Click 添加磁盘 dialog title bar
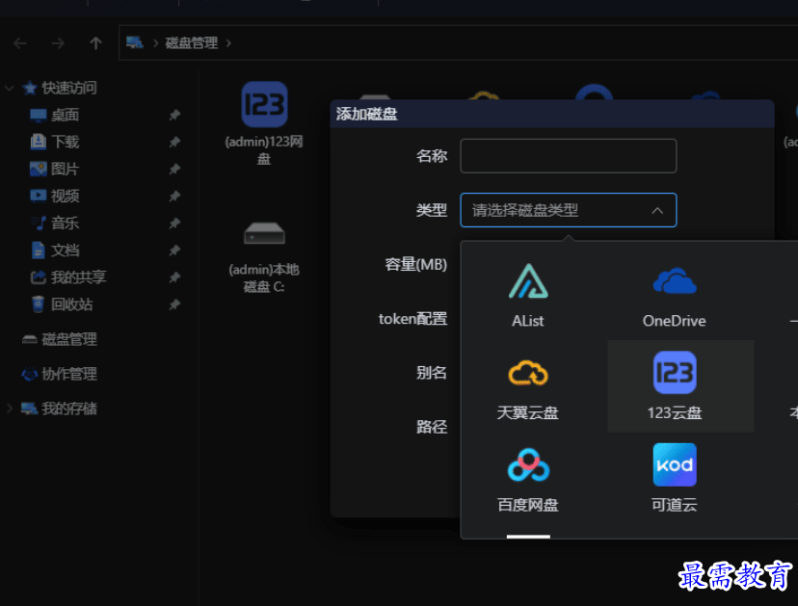798x606 pixels. (552, 114)
